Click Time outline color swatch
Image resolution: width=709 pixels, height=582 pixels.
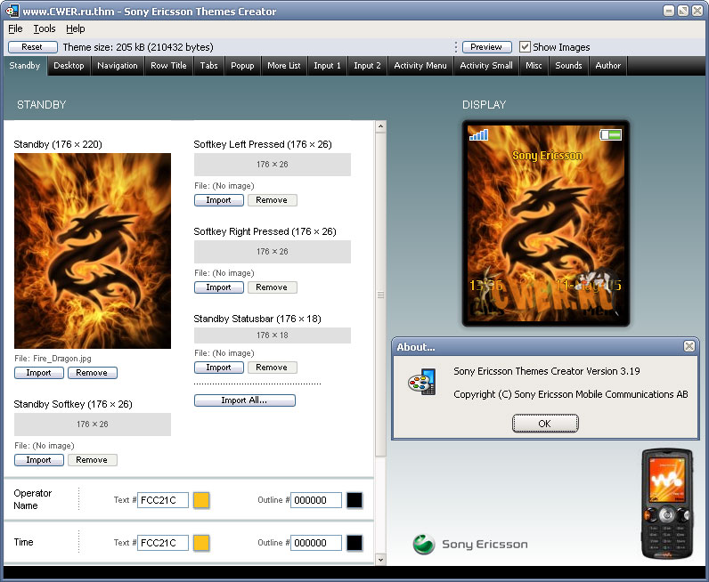(x=354, y=543)
